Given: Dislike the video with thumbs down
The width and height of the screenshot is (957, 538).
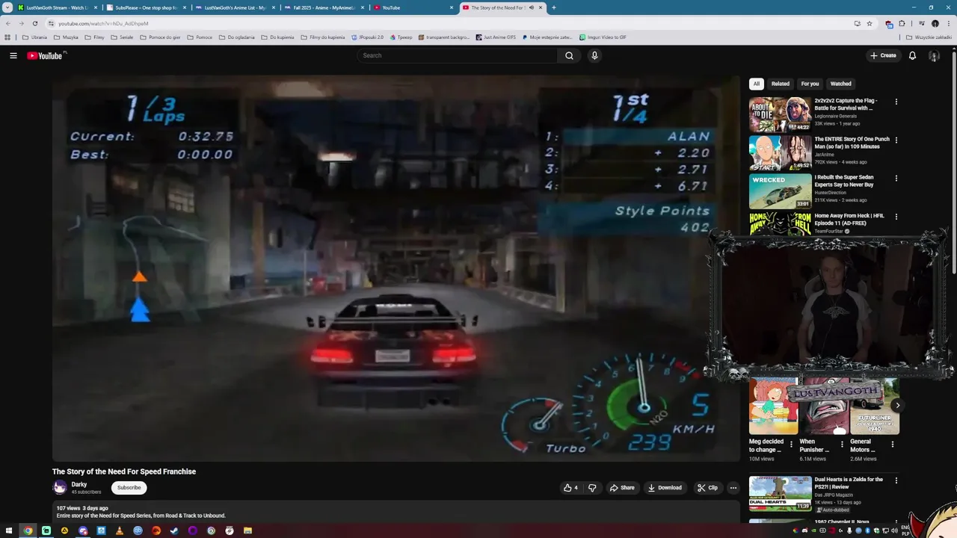Looking at the screenshot, I should coord(592,488).
